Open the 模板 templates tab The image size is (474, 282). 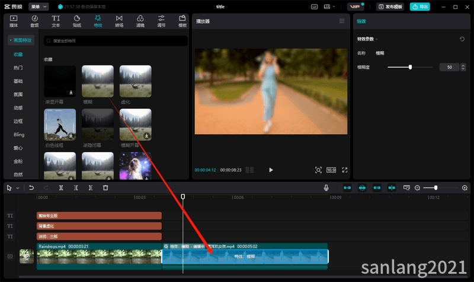tap(182, 21)
